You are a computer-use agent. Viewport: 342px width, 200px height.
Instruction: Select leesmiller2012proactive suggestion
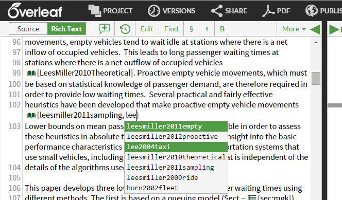point(176,137)
